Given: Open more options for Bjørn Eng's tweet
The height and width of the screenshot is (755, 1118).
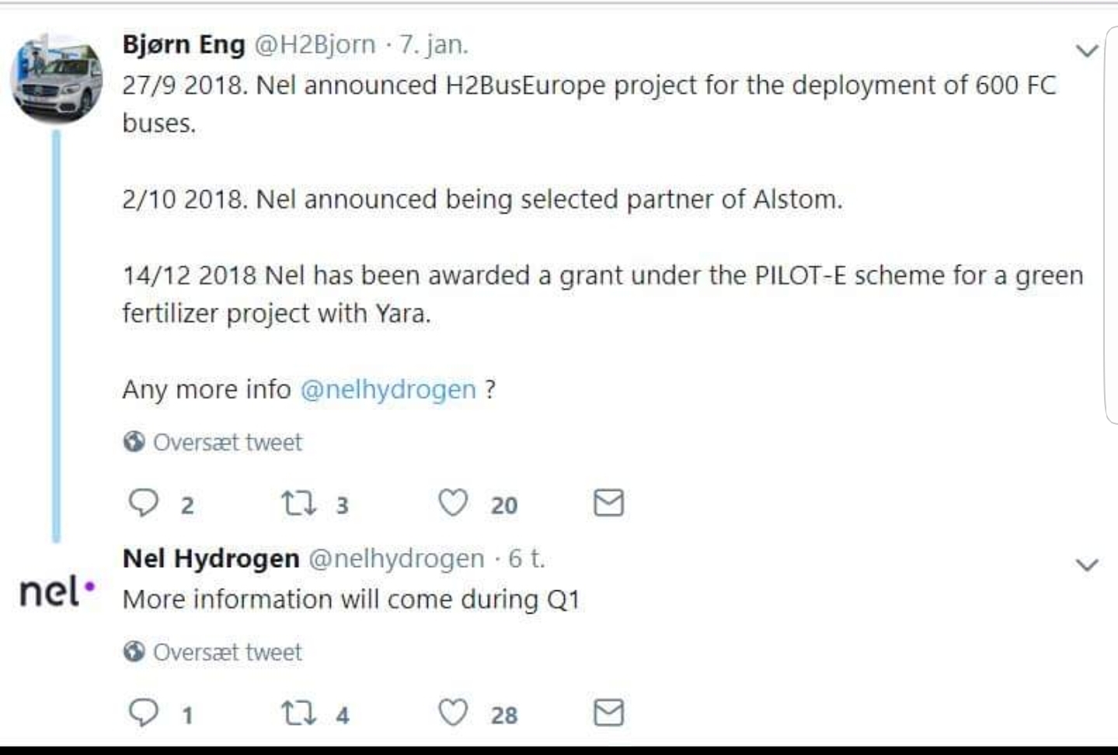Looking at the screenshot, I should click(1086, 51).
